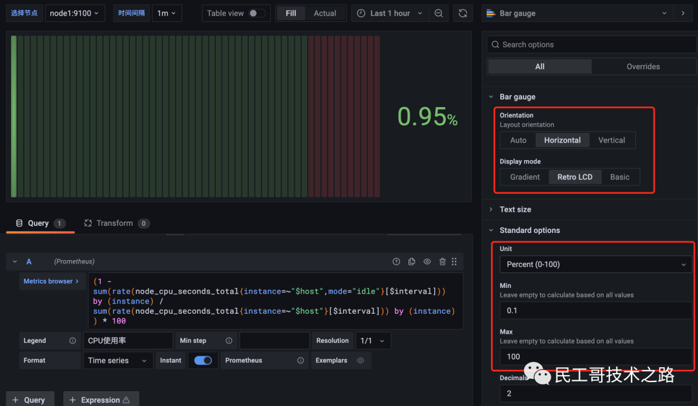Toggle query A visibility eye icon
698x406 pixels.
pyautogui.click(x=427, y=261)
